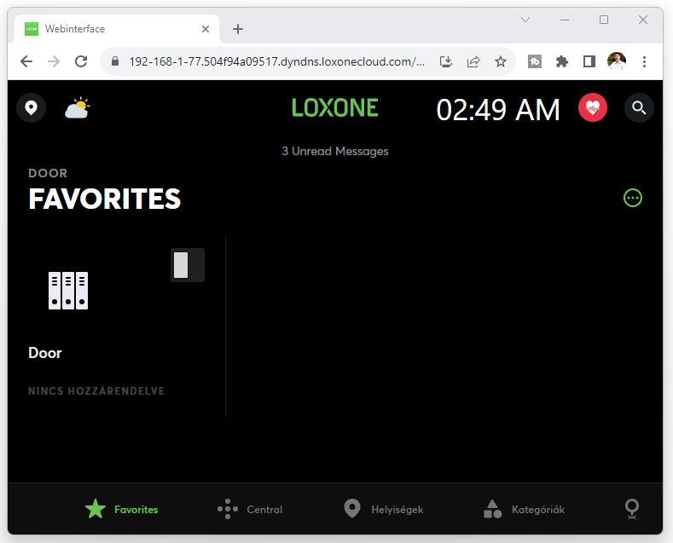Click the browser address bar URL
This screenshot has height=543, width=673.
[277, 61]
